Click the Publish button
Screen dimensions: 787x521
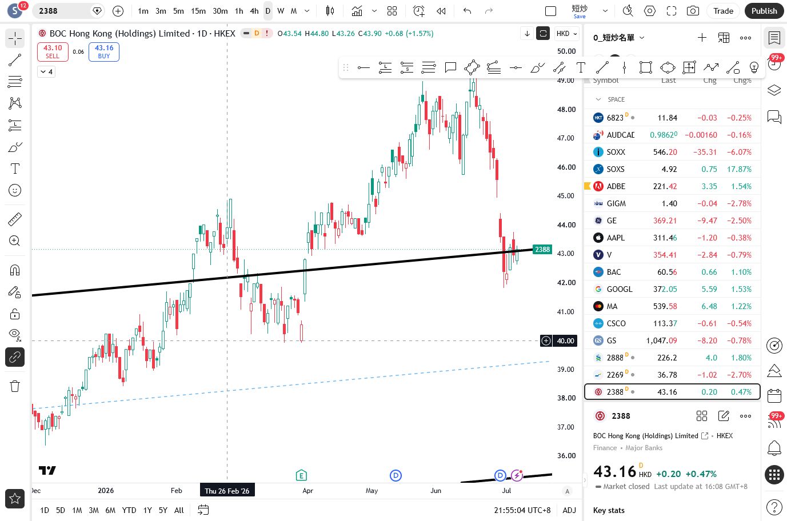(x=764, y=11)
